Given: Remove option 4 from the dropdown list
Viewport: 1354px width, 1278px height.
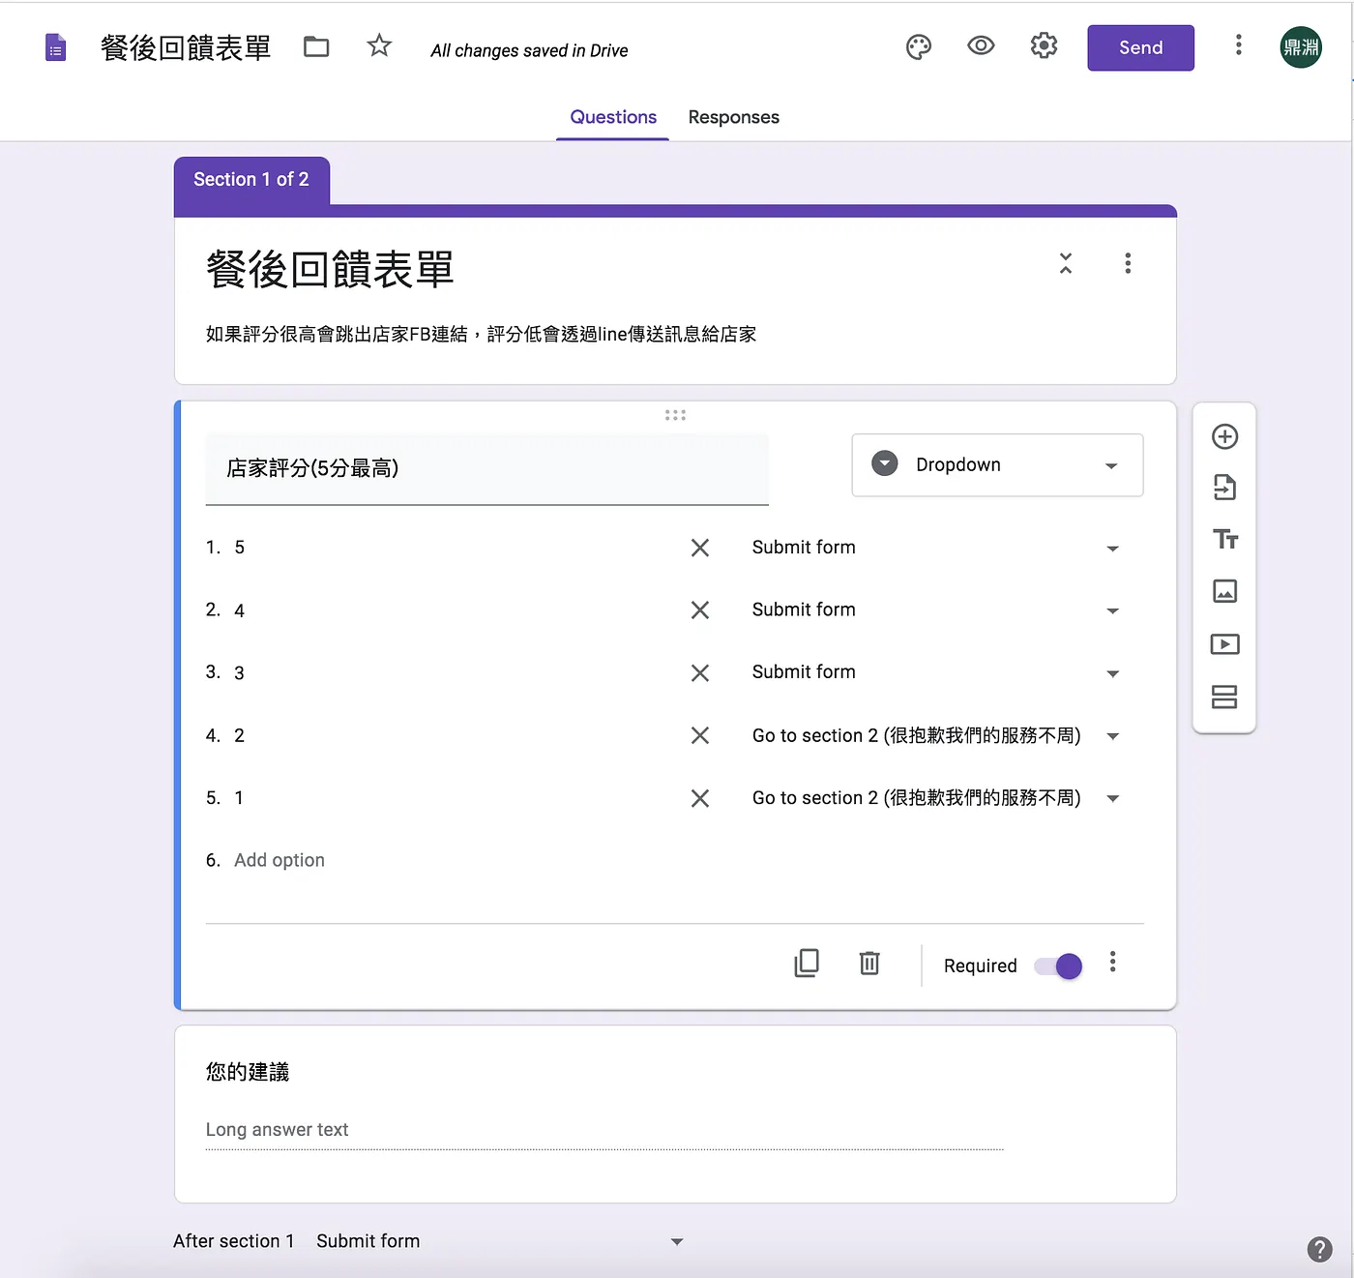Looking at the screenshot, I should pos(700,610).
